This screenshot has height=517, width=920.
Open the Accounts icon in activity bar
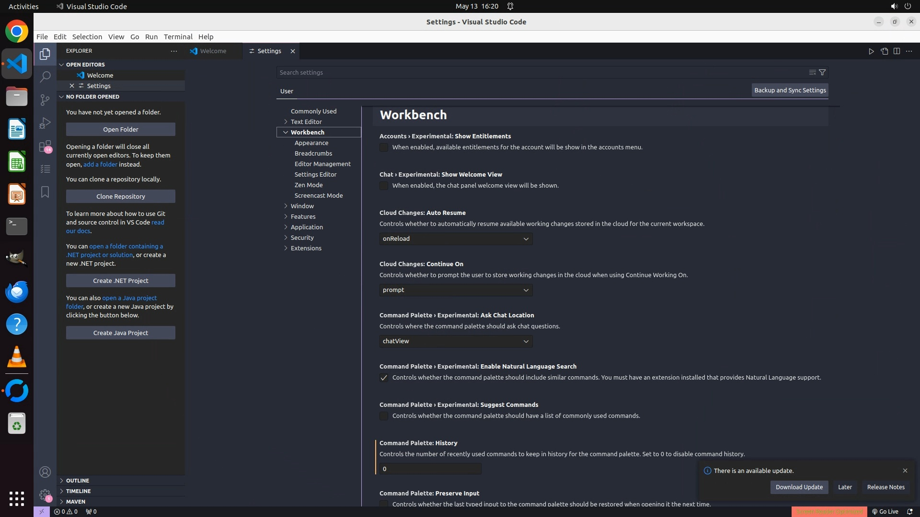coord(45,472)
